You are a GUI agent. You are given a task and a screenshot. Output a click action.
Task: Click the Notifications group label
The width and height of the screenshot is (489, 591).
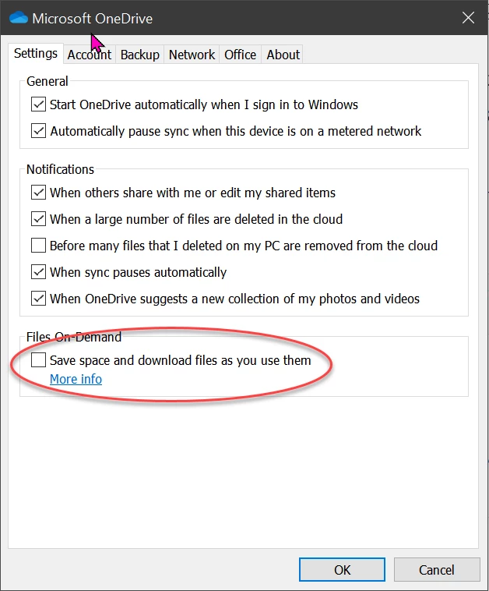(x=60, y=169)
